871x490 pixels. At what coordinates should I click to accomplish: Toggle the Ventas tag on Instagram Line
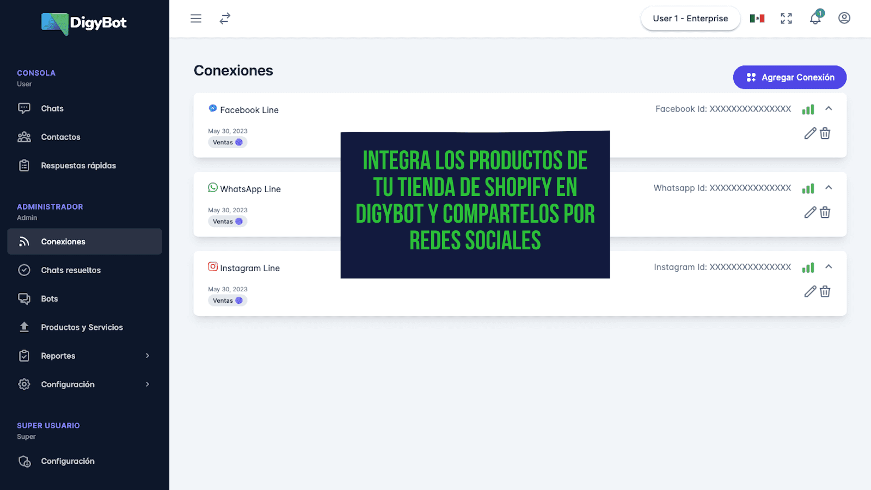228,300
